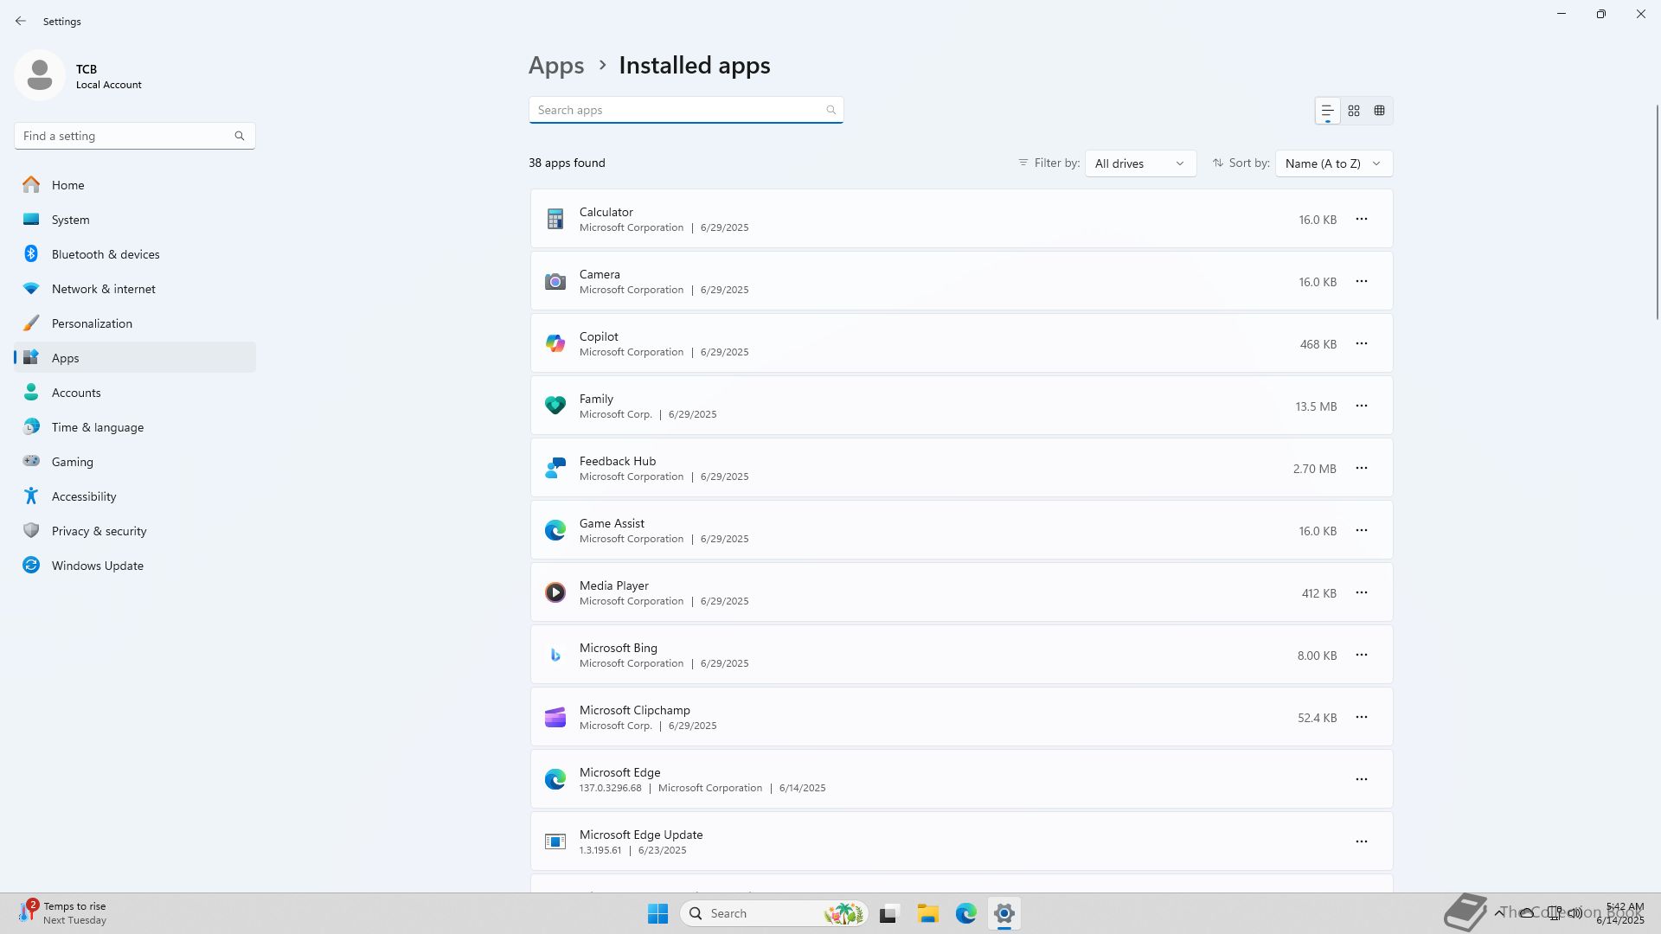Screen dimensions: 1661x934
Task: Select the list view layout icon
Action: coord(1327,111)
